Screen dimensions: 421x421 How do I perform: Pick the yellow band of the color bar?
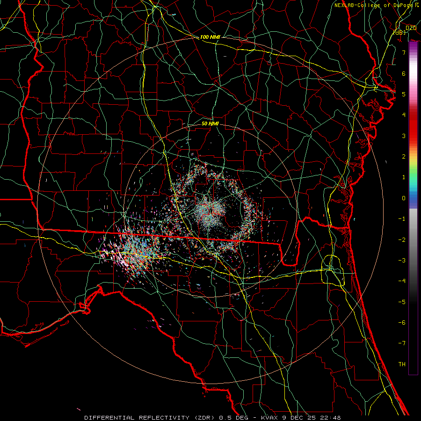[x=413, y=160]
